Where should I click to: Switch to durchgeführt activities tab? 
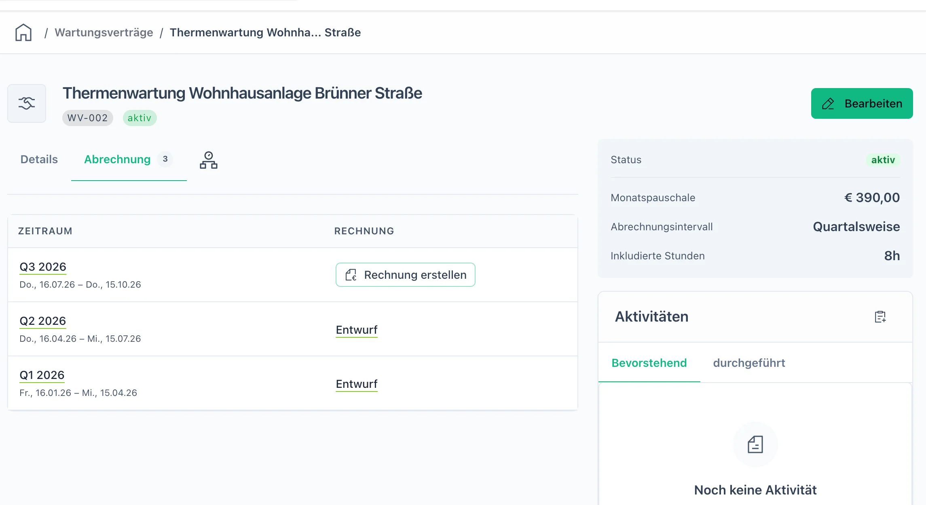click(749, 363)
